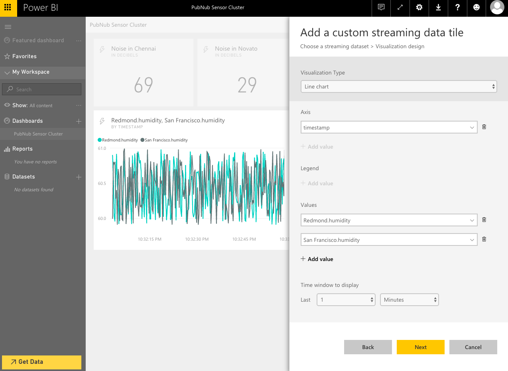Open Favorites in the sidebar

[x=24, y=56]
